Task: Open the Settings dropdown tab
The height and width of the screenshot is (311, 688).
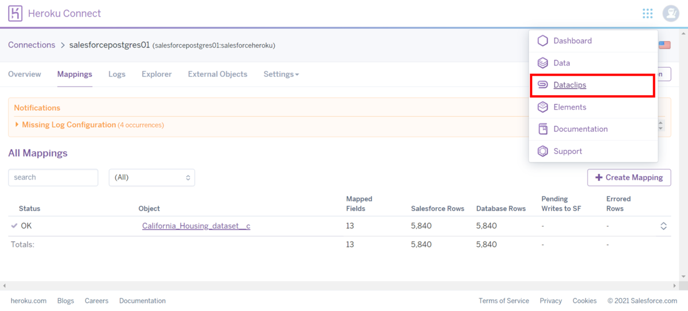Action: click(x=281, y=74)
